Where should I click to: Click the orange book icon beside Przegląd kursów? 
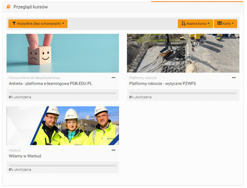click(x=9, y=7)
